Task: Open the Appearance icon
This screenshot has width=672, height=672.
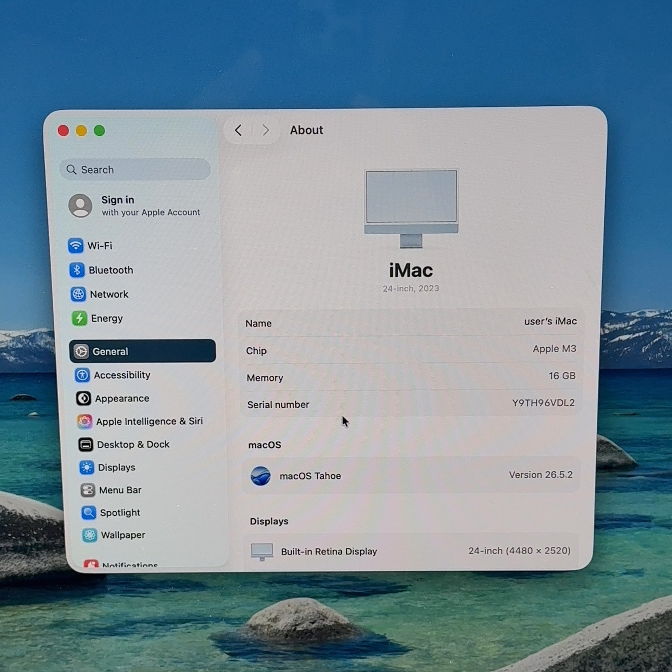Action: [x=83, y=398]
